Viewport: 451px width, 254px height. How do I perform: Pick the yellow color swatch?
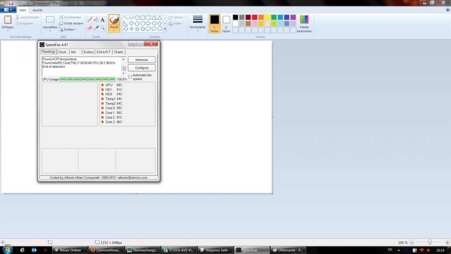tap(267, 17)
